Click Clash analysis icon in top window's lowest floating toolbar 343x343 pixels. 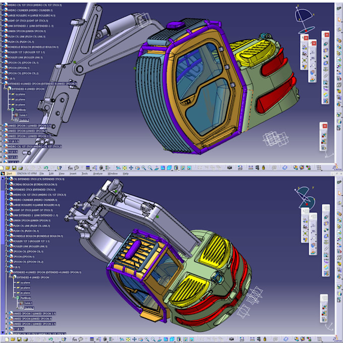(324, 135)
